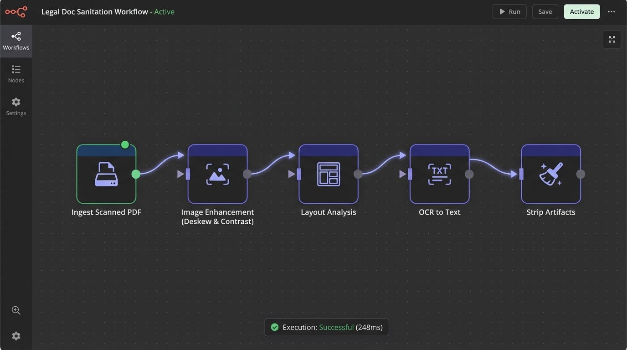Click the Strip Artifacts broom icon
Viewport: 627px width, 350px height.
point(550,174)
